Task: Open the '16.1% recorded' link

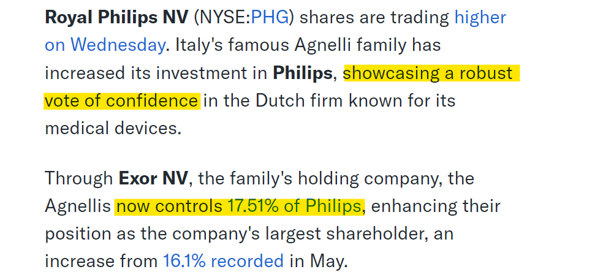Action: (x=223, y=261)
